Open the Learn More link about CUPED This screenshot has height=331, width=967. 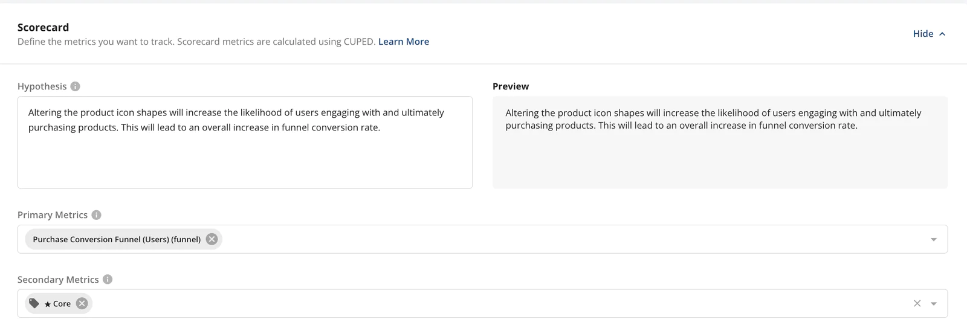pyautogui.click(x=403, y=42)
